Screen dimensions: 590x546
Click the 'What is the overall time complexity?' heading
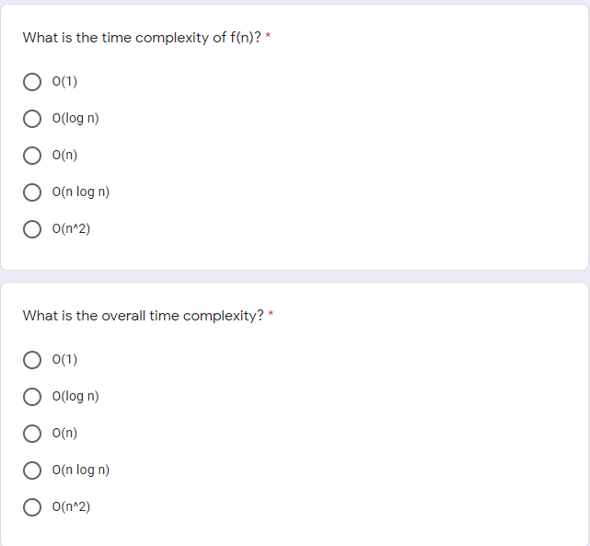coord(144,316)
